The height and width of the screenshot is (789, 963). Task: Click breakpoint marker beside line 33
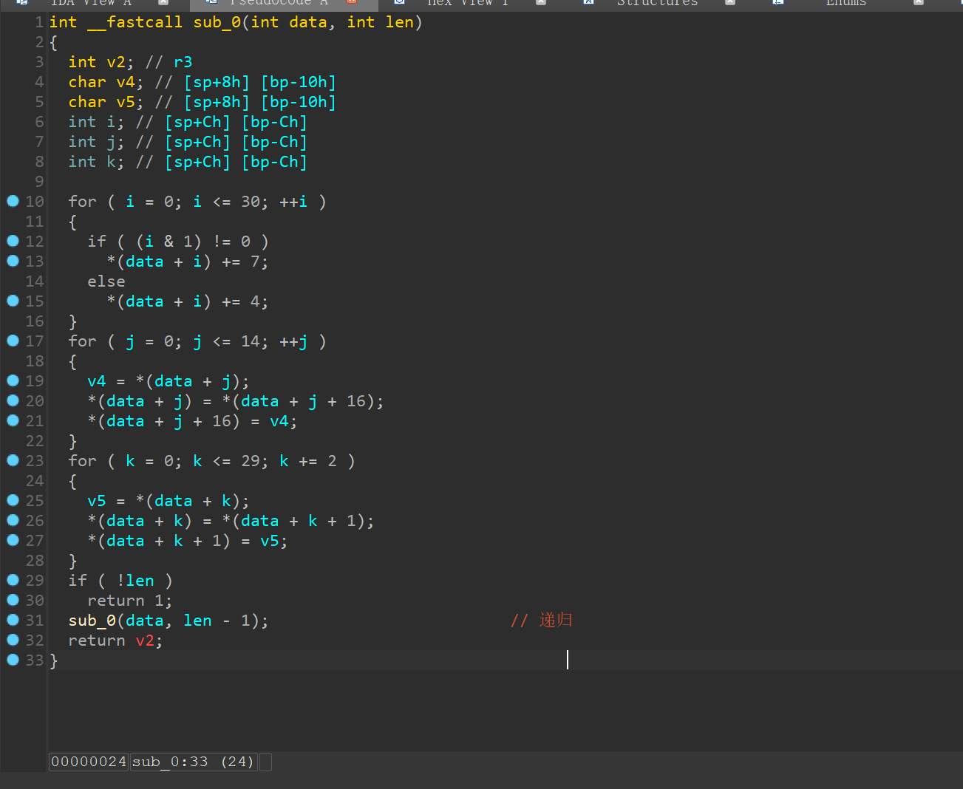(13, 660)
